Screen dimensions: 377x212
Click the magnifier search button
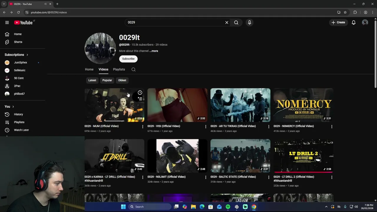point(236,22)
